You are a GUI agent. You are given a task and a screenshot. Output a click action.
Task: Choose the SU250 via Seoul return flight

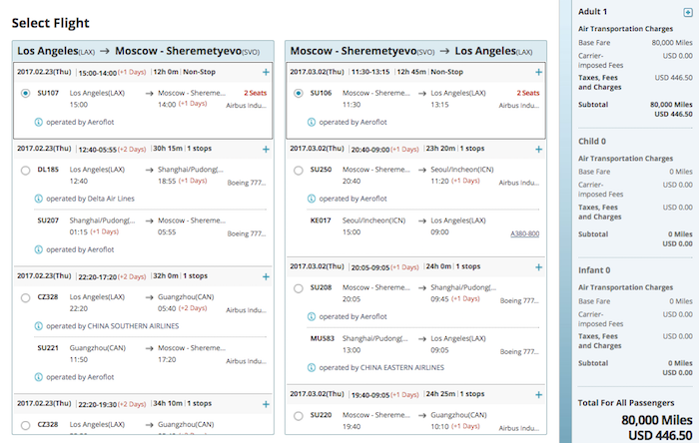click(299, 170)
